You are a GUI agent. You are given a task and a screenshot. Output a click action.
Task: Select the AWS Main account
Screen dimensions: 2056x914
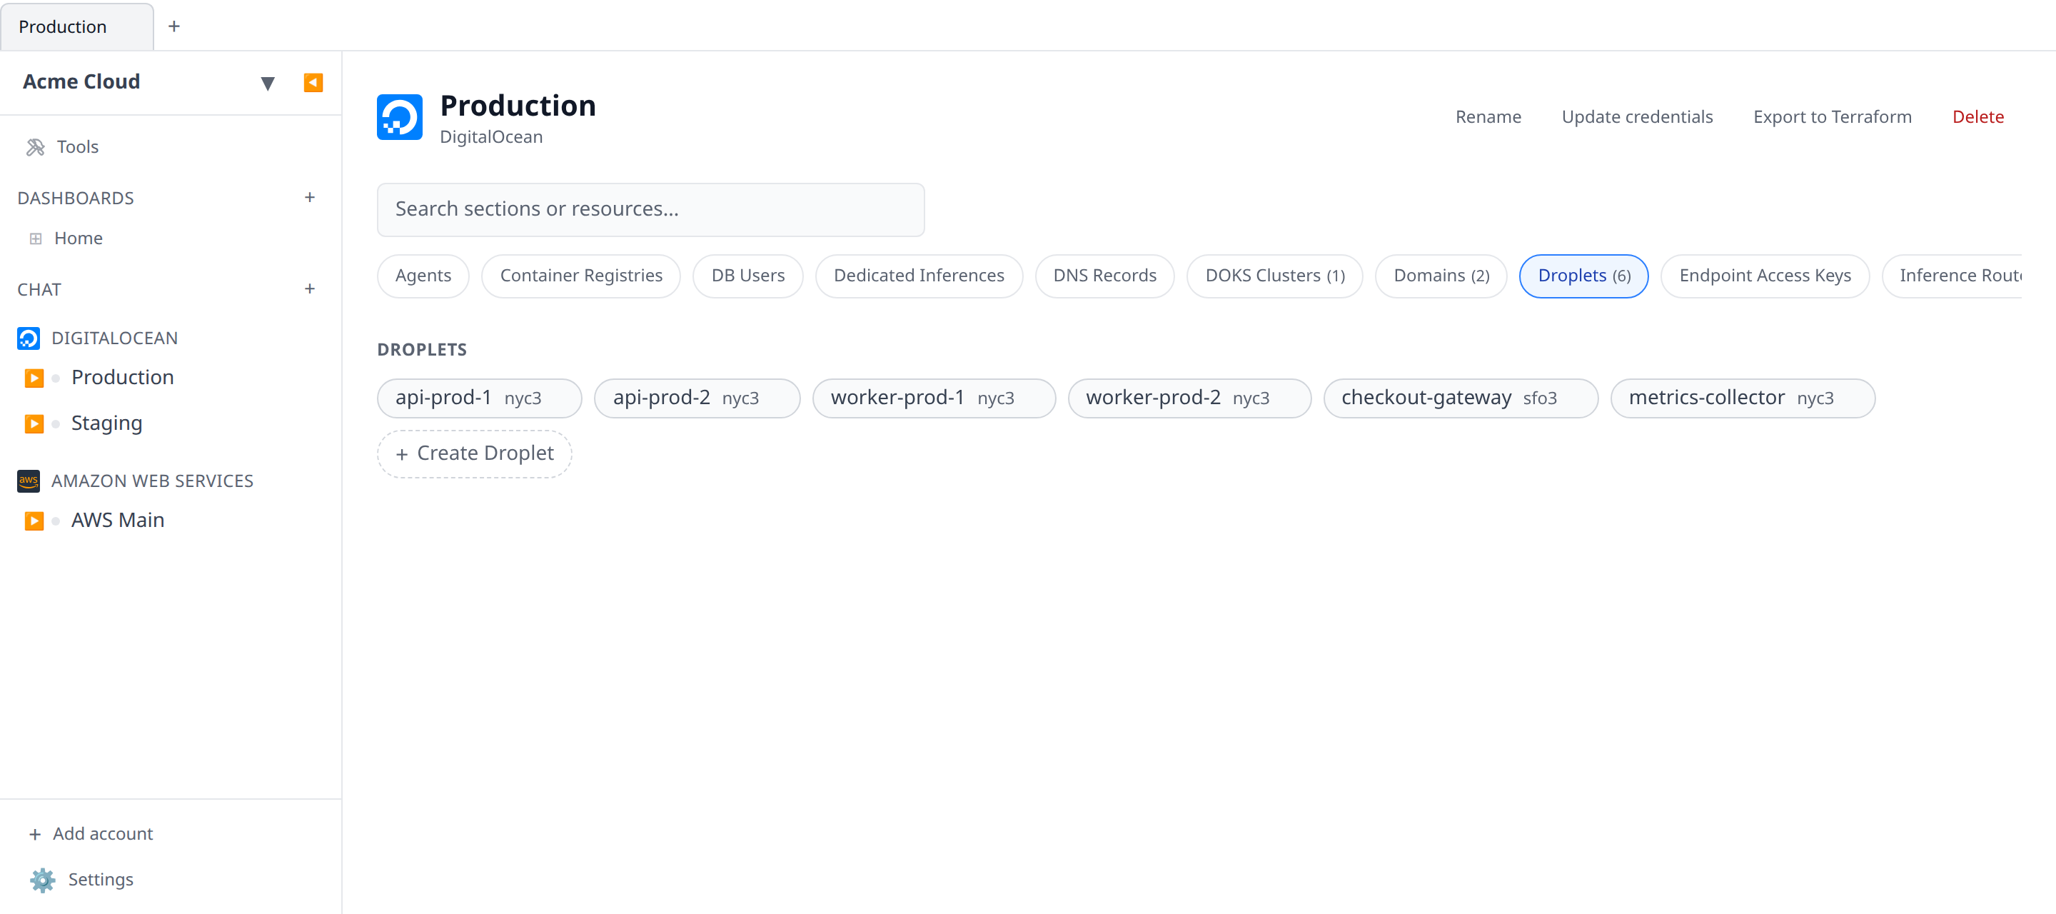click(x=118, y=520)
